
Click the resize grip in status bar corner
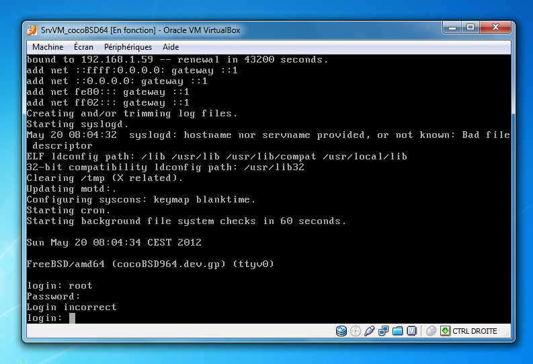506,334
